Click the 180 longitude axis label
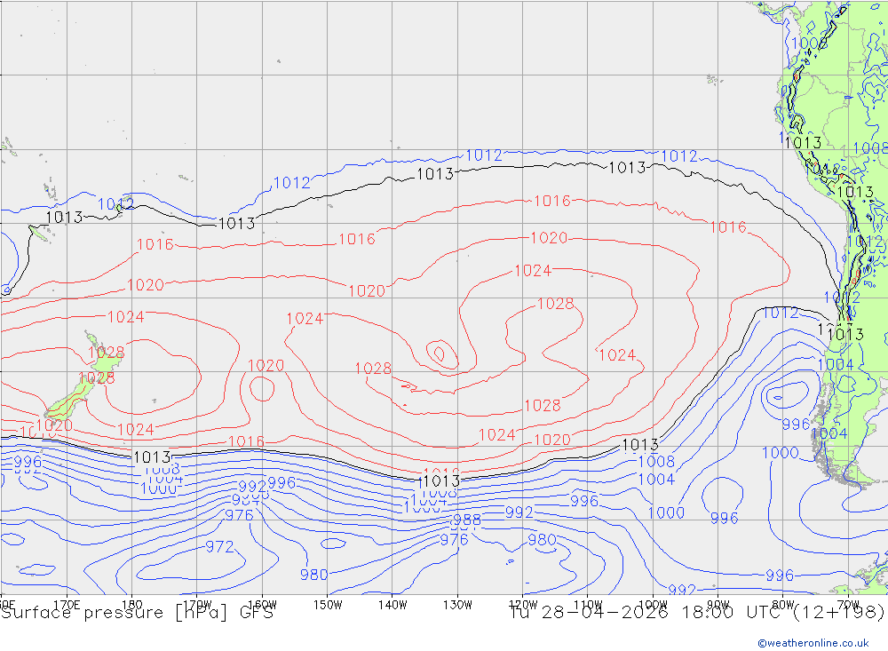This screenshot has height=651, width=888. [131, 604]
